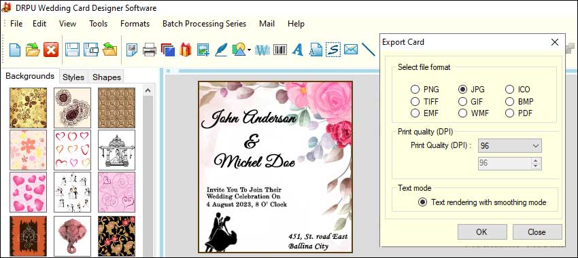Viewport: 578px width, 258px height.
Task: Choose the brown interlocking pattern background
Action: pyautogui.click(x=116, y=107)
